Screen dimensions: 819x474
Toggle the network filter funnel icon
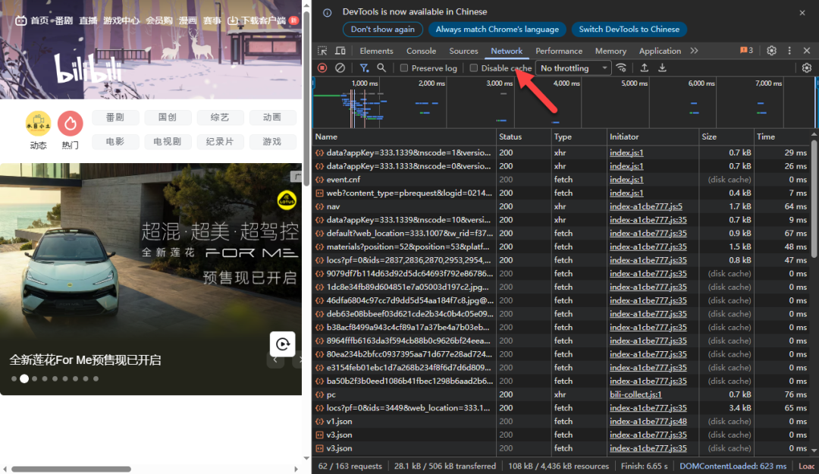click(x=364, y=68)
